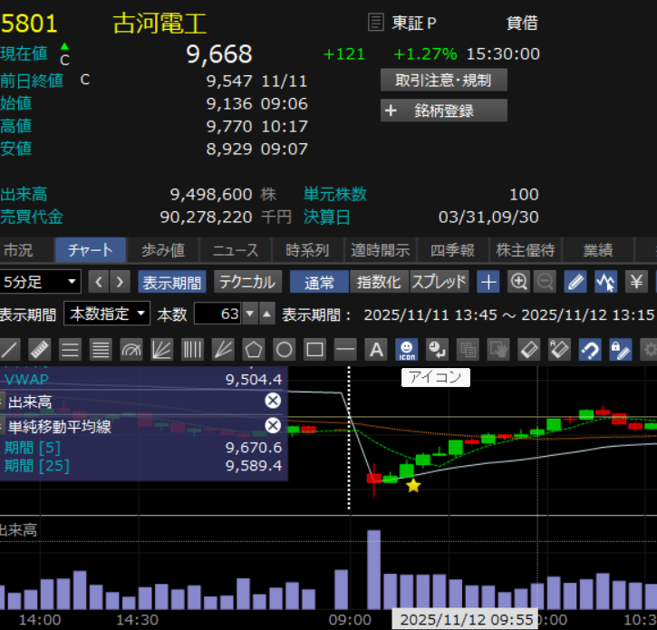Screen dimensions: 657x630
Task: Click the smiley ICON stamp tool
Action: pyautogui.click(x=407, y=349)
